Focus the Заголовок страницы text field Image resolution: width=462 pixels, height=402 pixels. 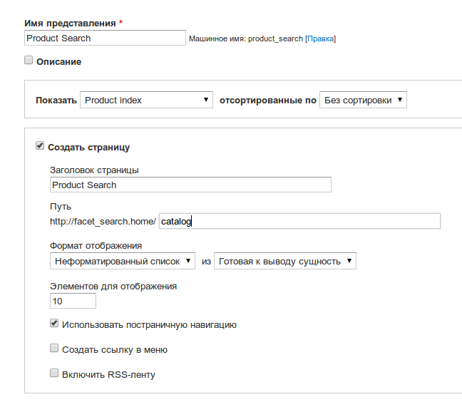tap(190, 185)
